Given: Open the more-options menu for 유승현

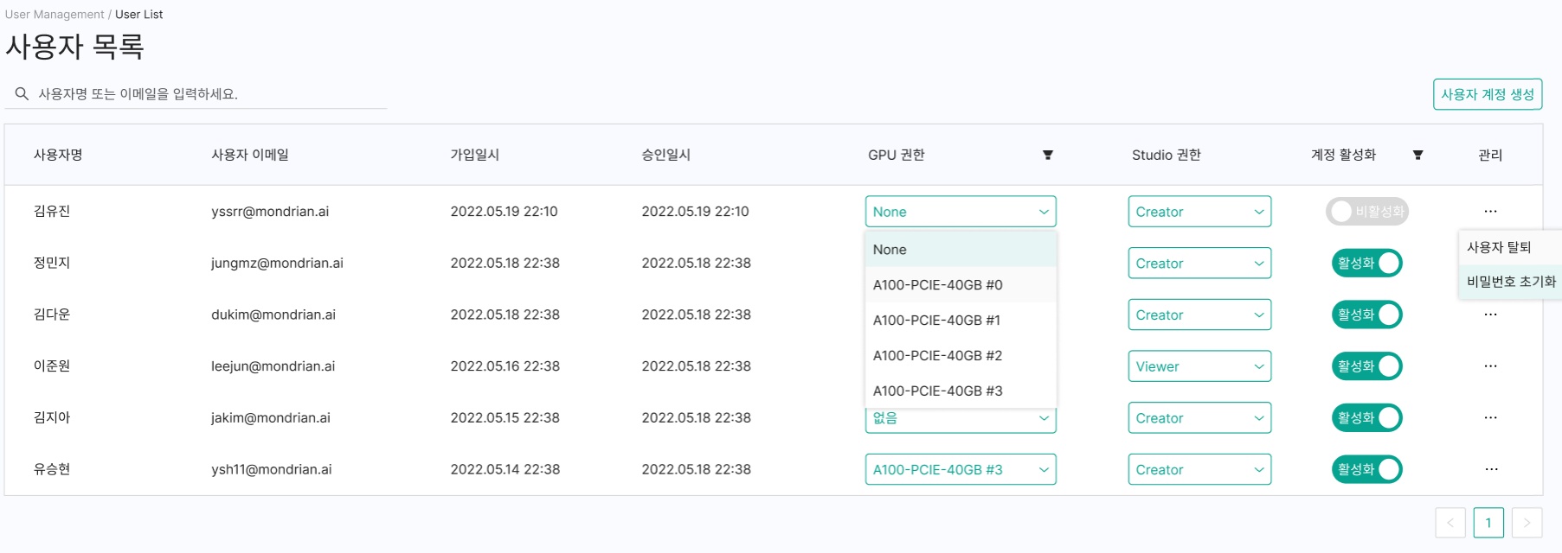Looking at the screenshot, I should 1490,469.
